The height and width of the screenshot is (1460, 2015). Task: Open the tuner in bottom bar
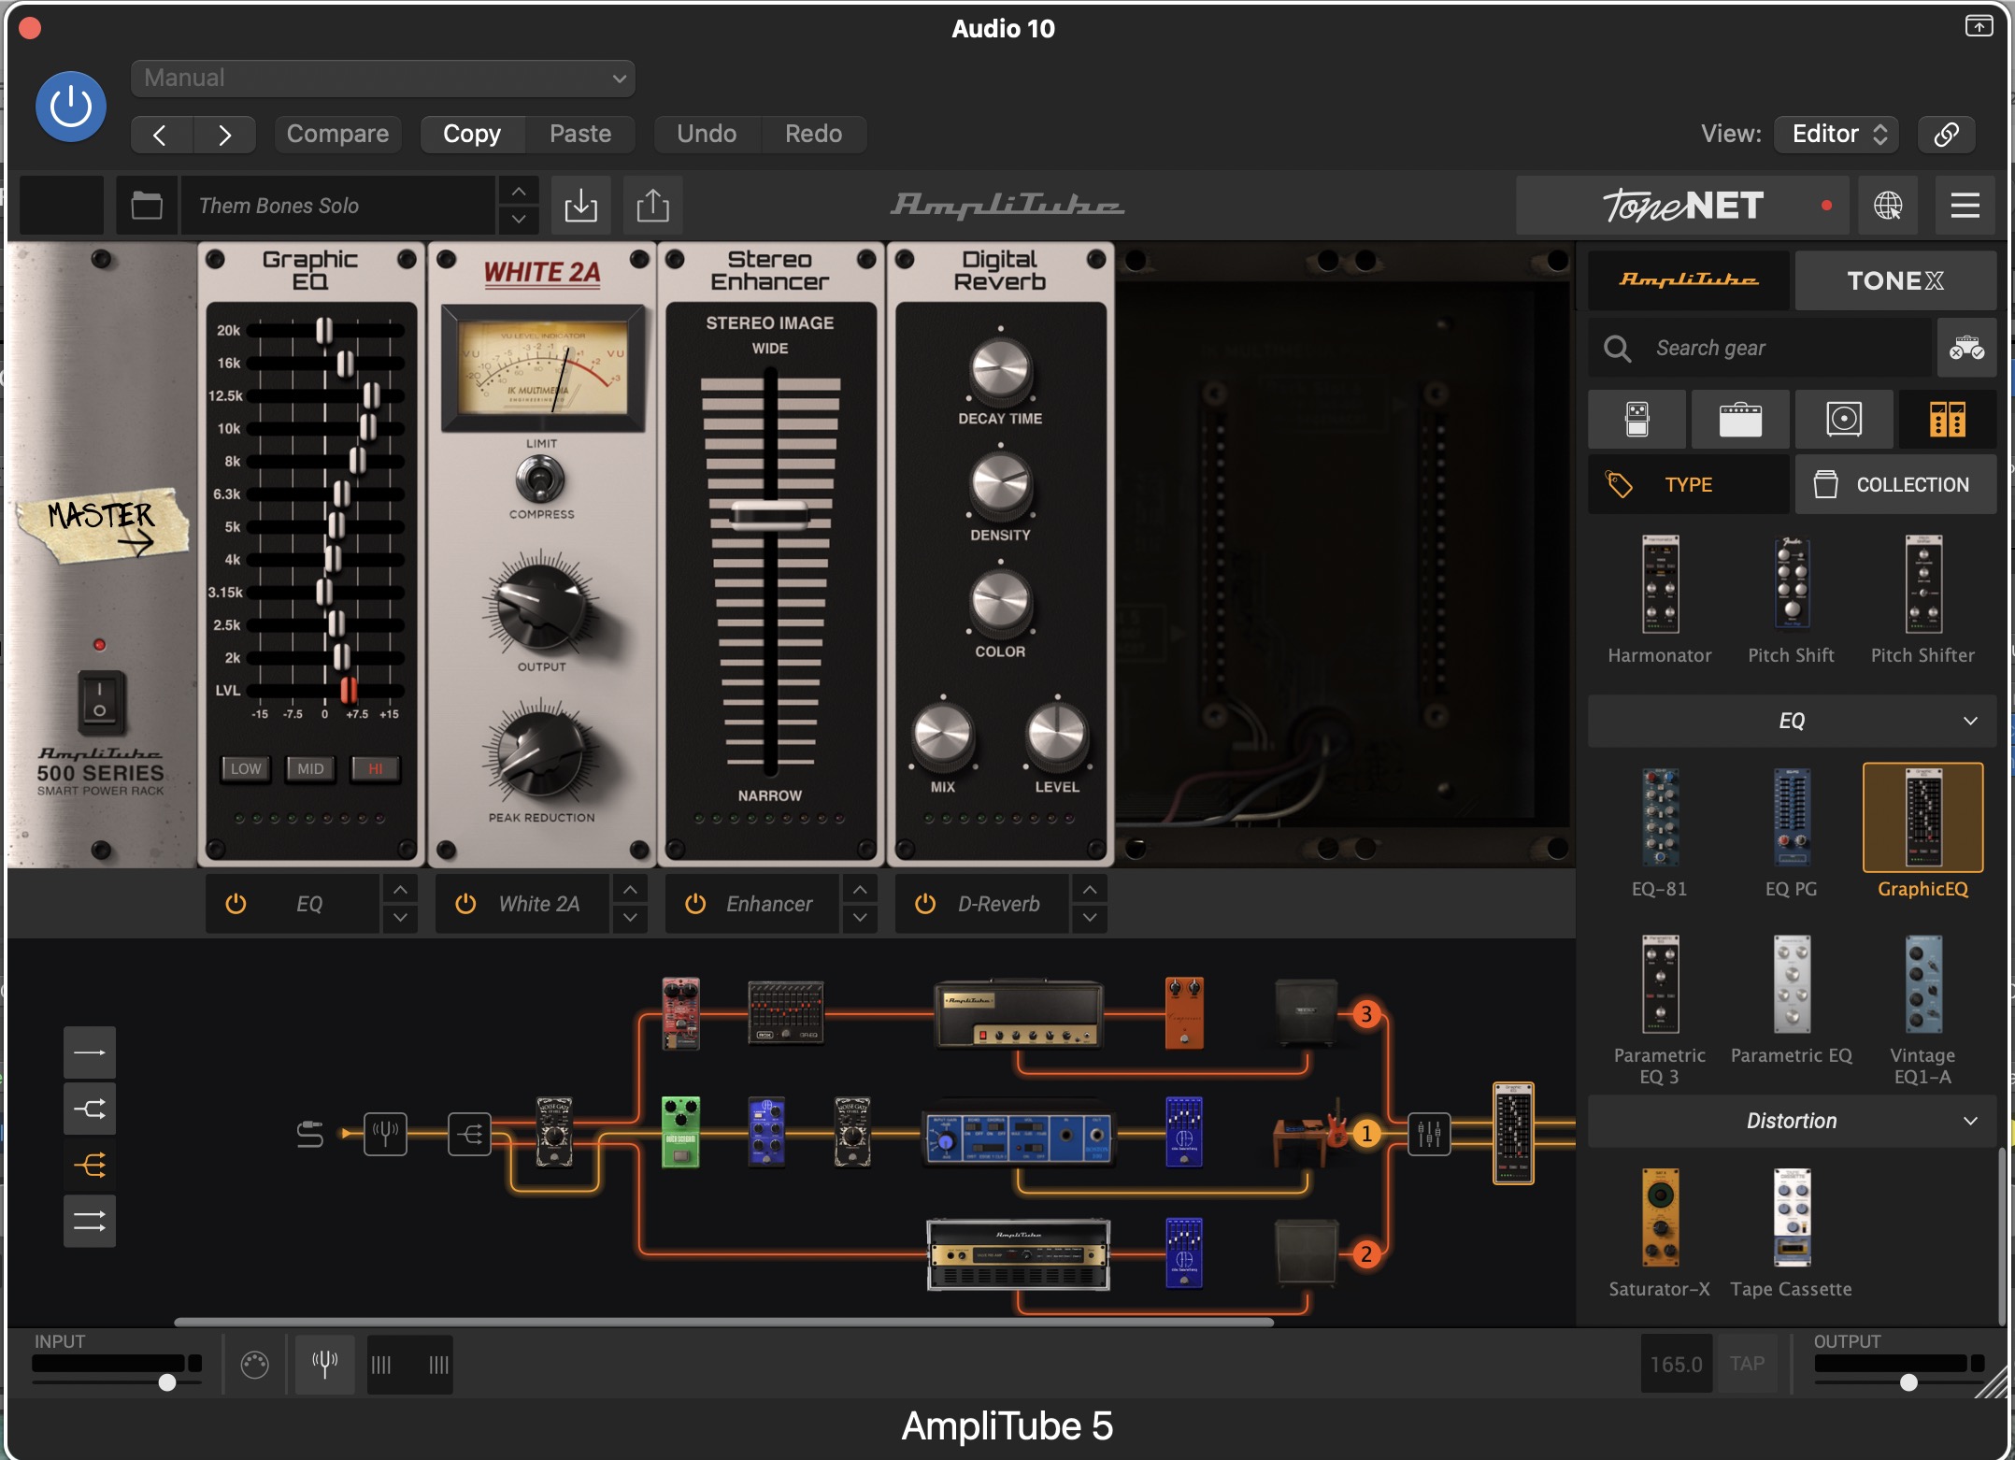click(x=324, y=1365)
